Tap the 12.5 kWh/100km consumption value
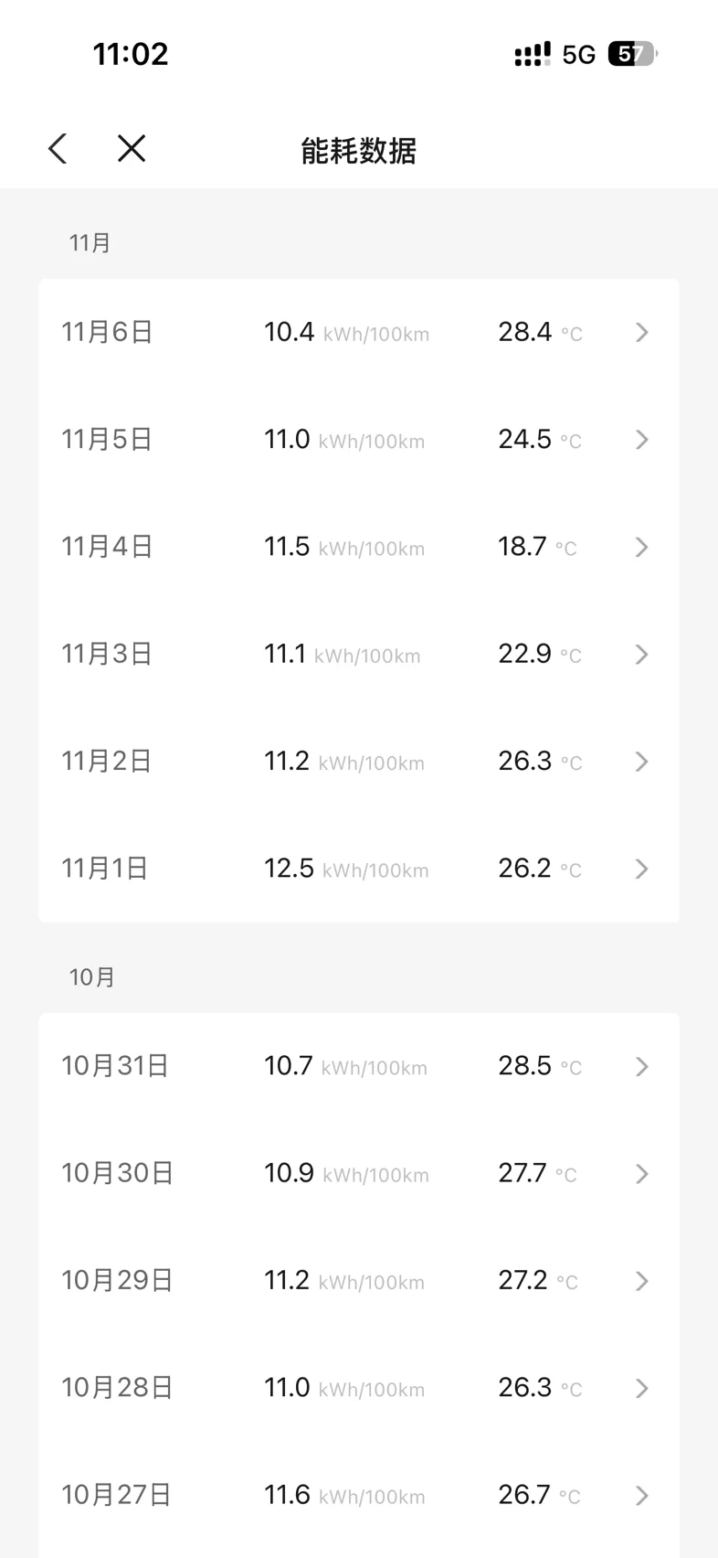Image resolution: width=718 pixels, height=1558 pixels. (346, 869)
